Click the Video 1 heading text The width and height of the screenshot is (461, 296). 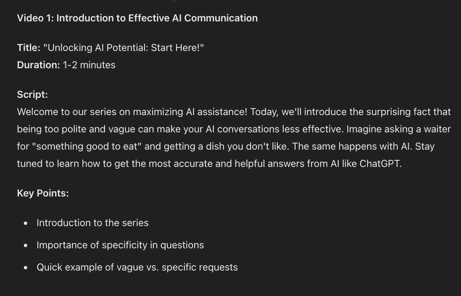tap(137, 18)
